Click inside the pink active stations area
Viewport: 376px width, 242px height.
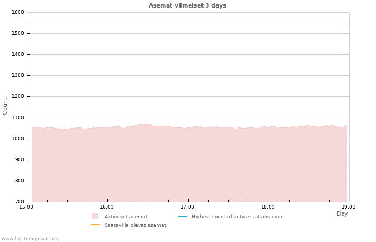click(188, 167)
